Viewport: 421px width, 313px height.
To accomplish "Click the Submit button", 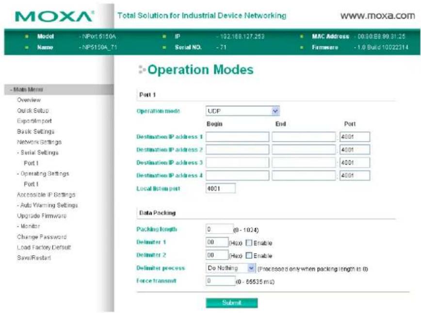I will 232,303.
